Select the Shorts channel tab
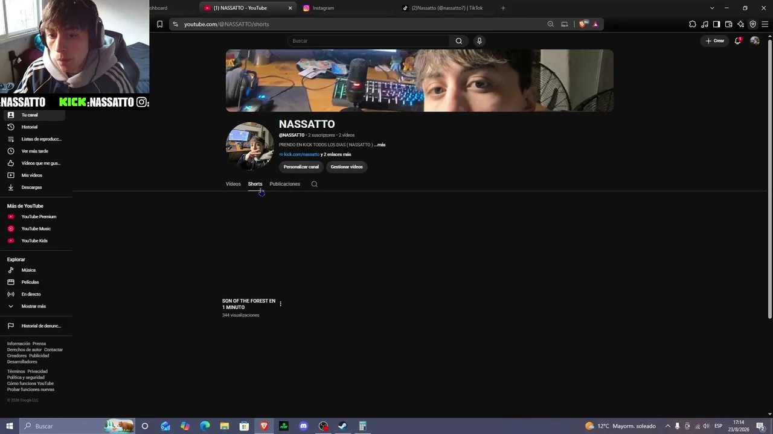 coord(255,184)
